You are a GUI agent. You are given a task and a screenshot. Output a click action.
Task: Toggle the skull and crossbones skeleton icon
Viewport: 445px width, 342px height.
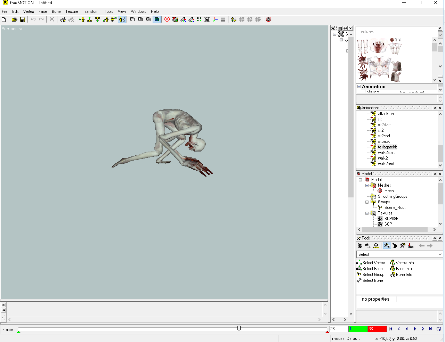[x=207, y=19]
